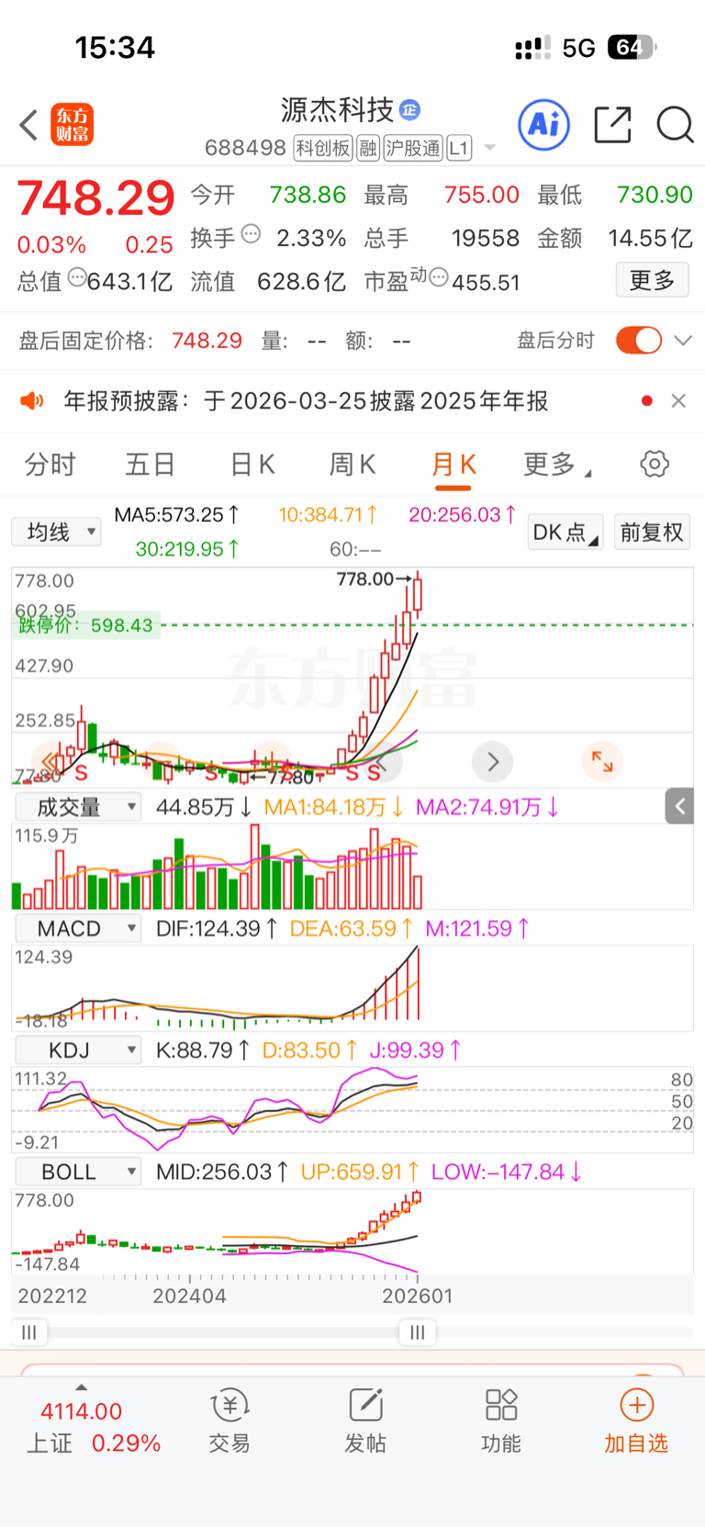Open the MACD indicator dropdown

[x=78, y=928]
